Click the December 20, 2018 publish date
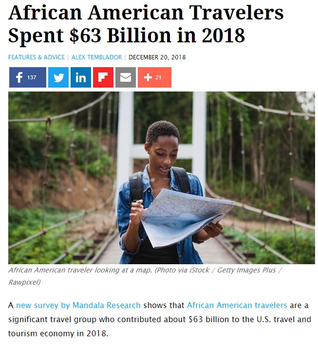318x345 pixels. [157, 57]
